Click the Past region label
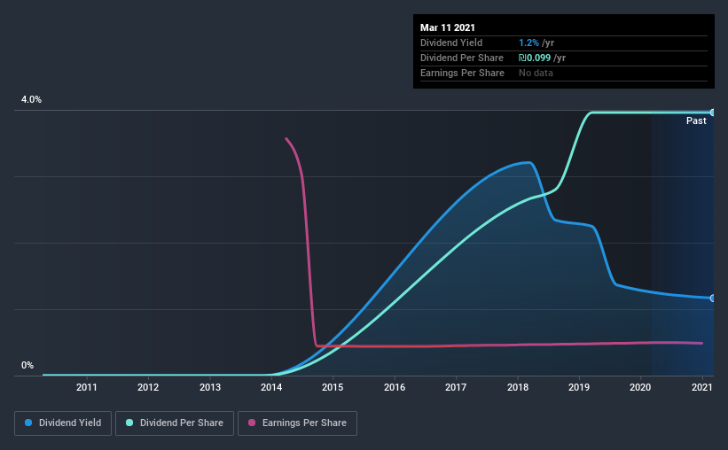The image size is (728, 450). [x=696, y=120]
